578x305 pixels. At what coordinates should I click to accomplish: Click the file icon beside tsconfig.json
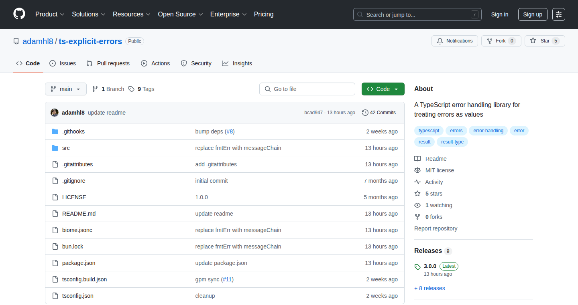(55, 296)
